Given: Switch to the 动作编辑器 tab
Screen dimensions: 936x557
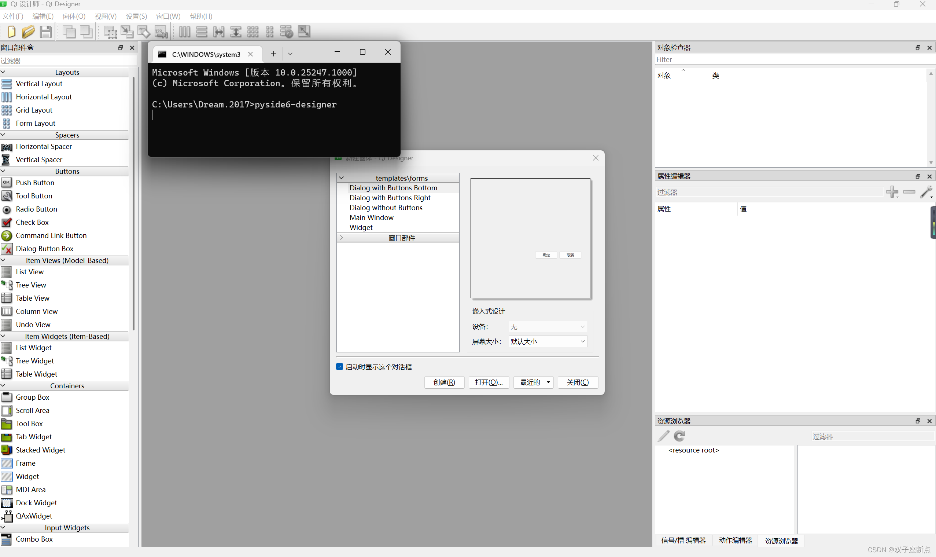Looking at the screenshot, I should pos(734,540).
